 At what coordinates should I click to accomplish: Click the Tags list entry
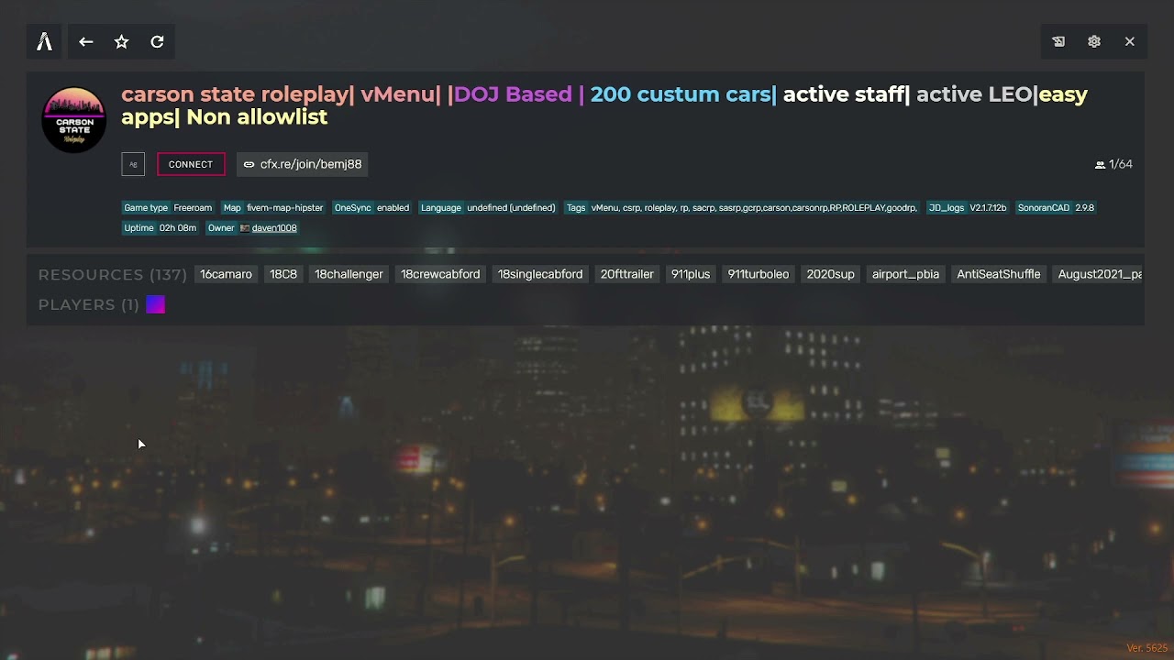741,208
